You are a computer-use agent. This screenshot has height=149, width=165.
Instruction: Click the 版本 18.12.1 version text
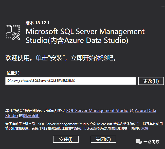[x=38, y=23]
